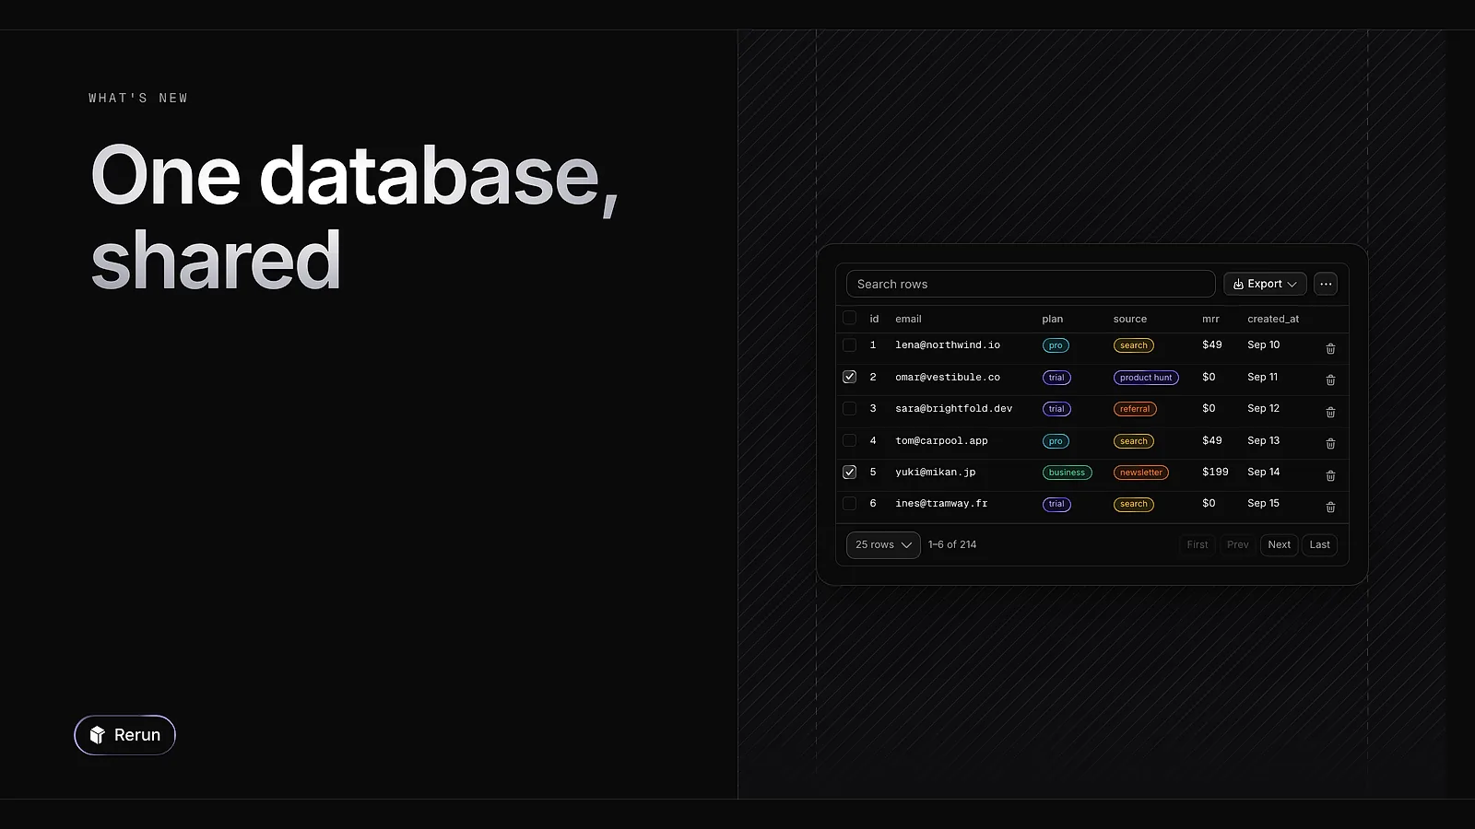Click the product hunt source badge
Viewport: 1475px width, 829px height.
point(1146,378)
